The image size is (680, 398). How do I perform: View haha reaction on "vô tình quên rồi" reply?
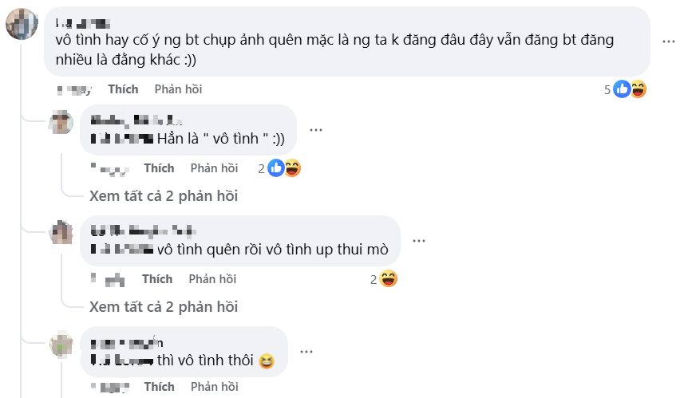pos(389,279)
